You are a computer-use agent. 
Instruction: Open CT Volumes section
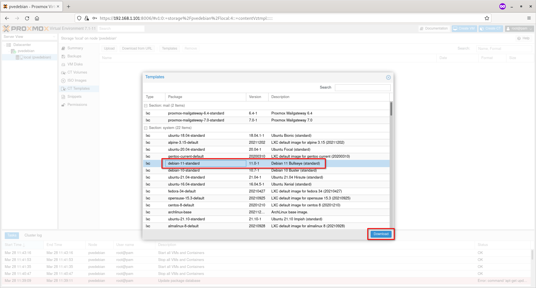(79, 72)
